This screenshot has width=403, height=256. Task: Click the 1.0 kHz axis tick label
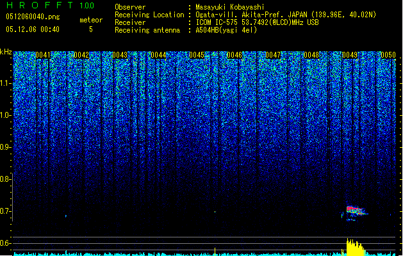[x=6, y=115]
